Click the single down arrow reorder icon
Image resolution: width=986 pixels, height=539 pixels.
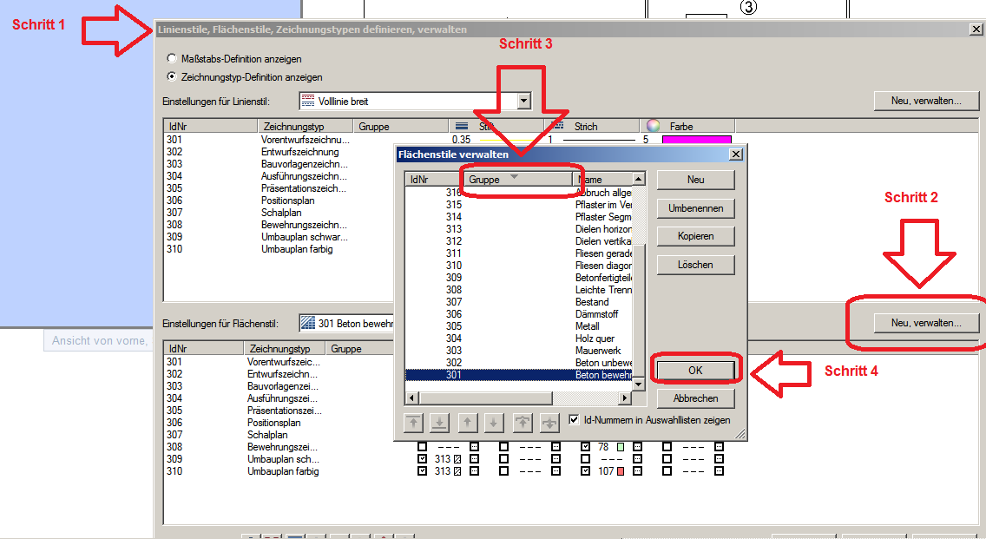(x=493, y=423)
